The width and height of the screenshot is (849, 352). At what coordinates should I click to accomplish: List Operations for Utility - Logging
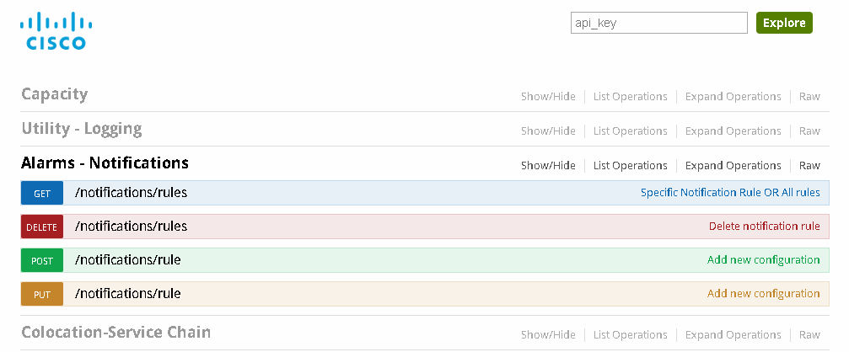click(x=630, y=131)
